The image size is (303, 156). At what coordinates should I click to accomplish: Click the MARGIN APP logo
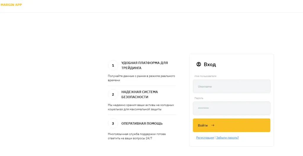point(11,5)
